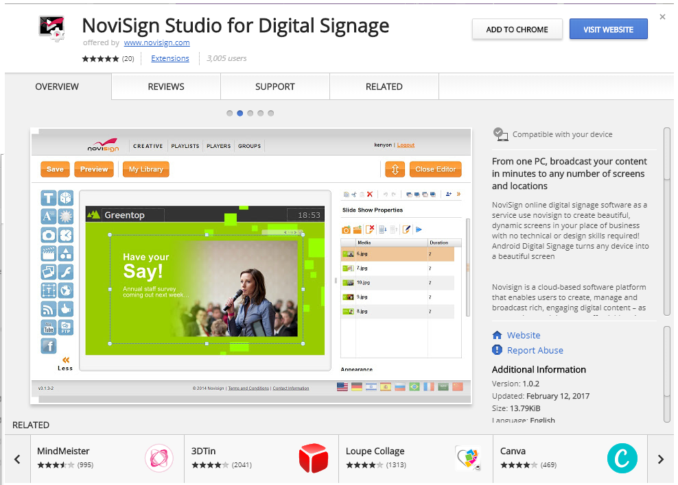Click the ADD TO CHROME button
678x485 pixels.
(x=517, y=29)
